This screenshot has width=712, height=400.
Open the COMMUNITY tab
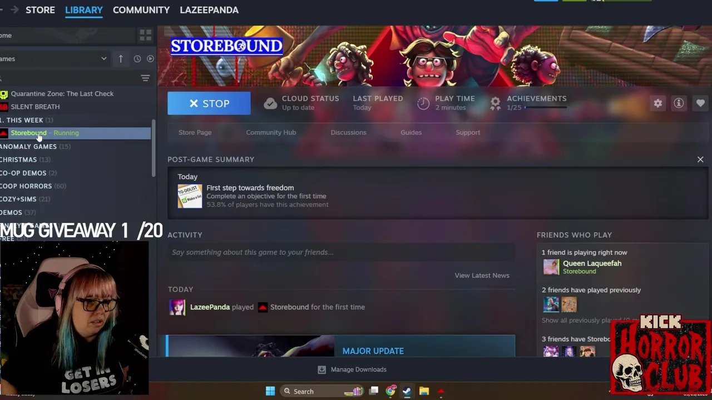141,10
